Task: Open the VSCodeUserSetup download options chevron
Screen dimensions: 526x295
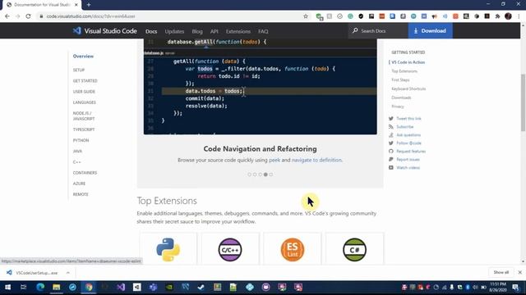Action: point(68,273)
